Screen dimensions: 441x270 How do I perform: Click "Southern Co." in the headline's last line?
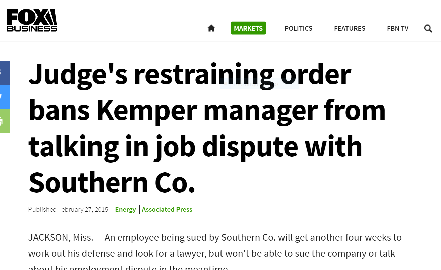(112, 182)
